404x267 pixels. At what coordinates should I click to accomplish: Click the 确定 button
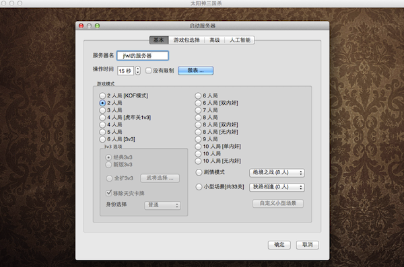pos(279,245)
